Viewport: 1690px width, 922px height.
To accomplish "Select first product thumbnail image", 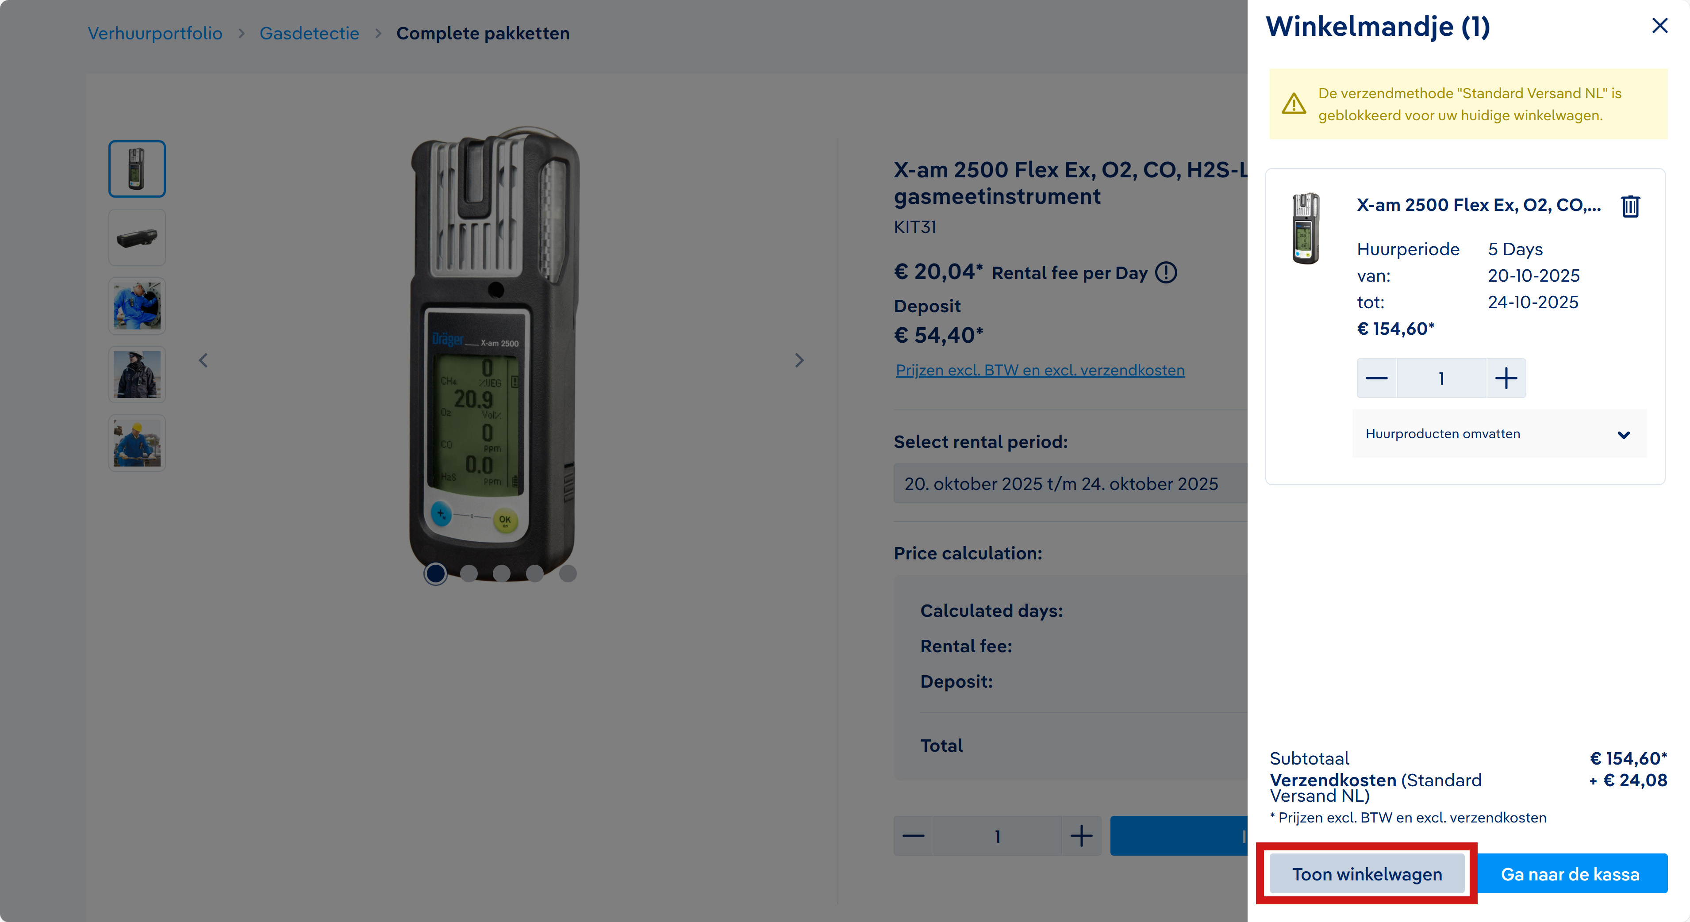I will point(136,168).
